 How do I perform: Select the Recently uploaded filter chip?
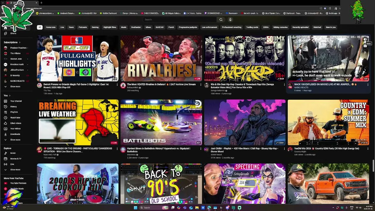click(x=300, y=27)
